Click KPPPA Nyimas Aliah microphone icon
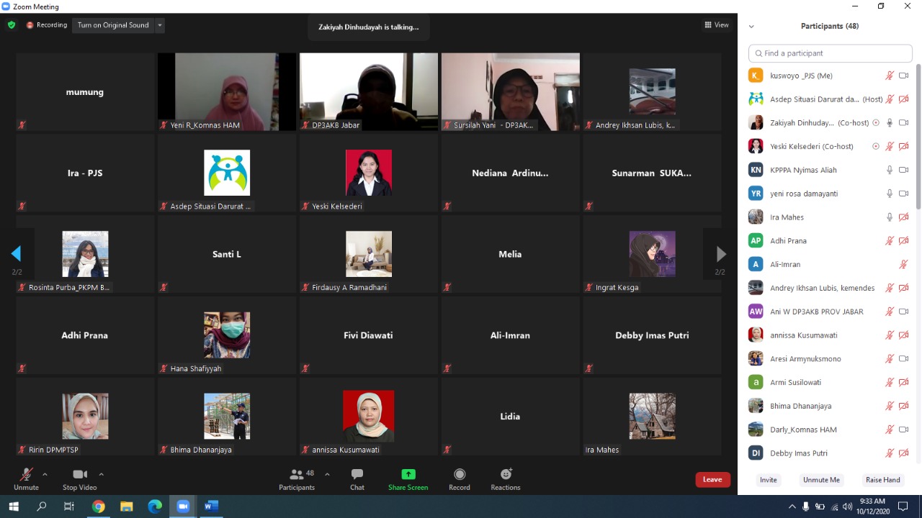This screenshot has width=922, height=518. pos(890,170)
